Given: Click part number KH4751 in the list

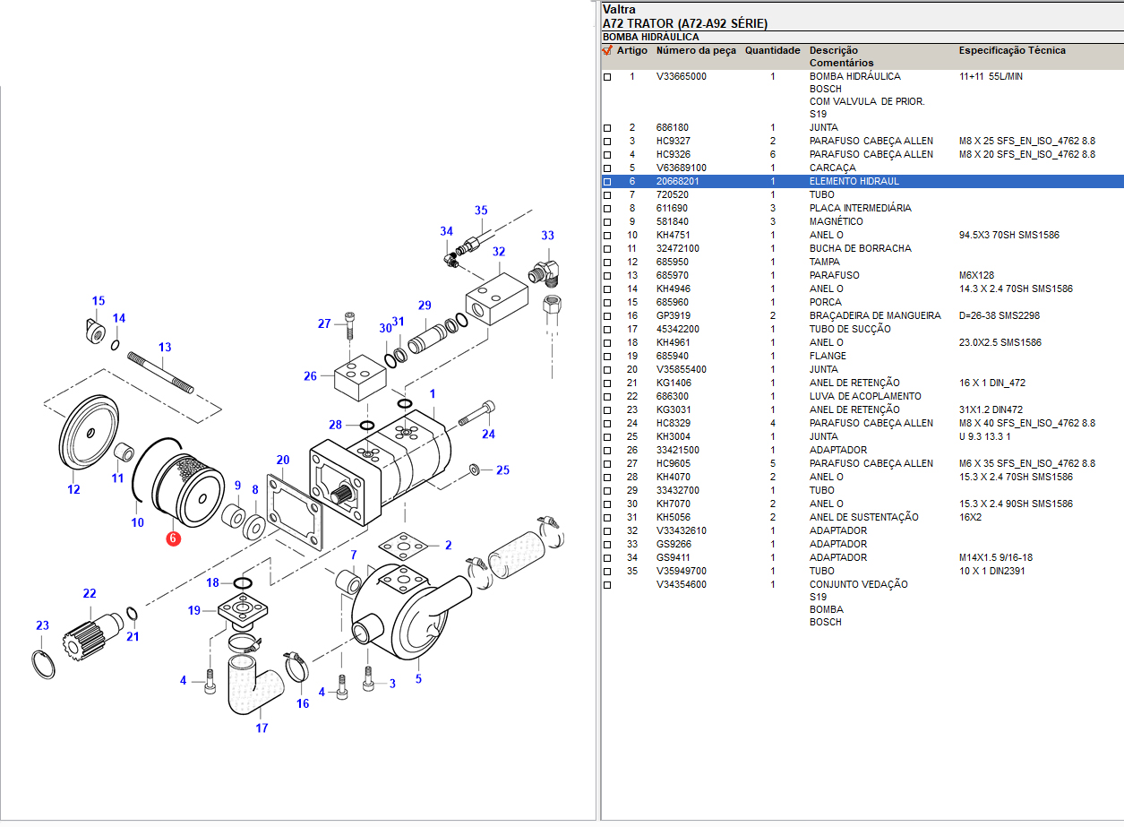Looking at the screenshot, I should click(673, 235).
